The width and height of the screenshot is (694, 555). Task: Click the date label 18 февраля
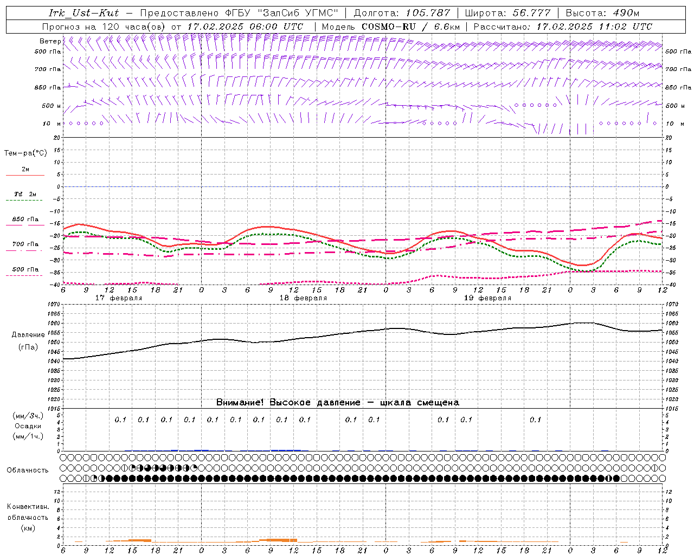303,298
